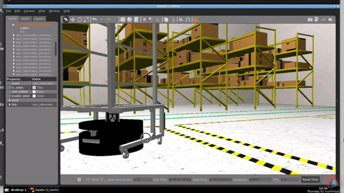Insert a sphere shape from toolbar
This screenshot has height=193, width=344.
(x=129, y=20)
